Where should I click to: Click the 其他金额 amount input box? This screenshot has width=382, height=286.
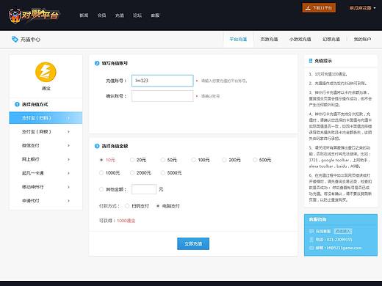tap(144, 189)
